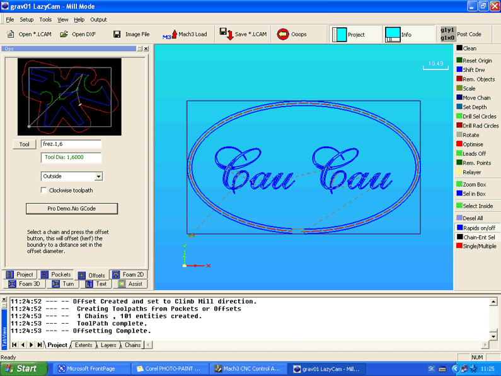Select the Project tab in Ops panel
Screen dimensions: 501x376
[20, 274]
